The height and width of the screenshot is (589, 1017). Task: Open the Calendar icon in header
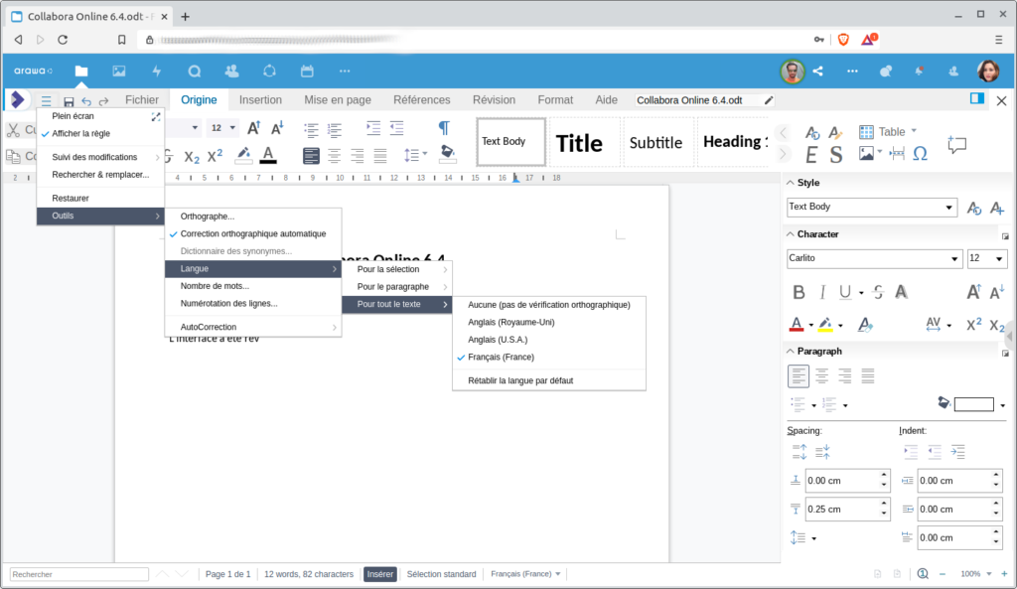[307, 71]
